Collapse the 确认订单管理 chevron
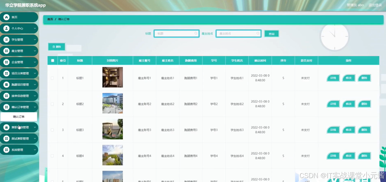 click(x=35, y=107)
